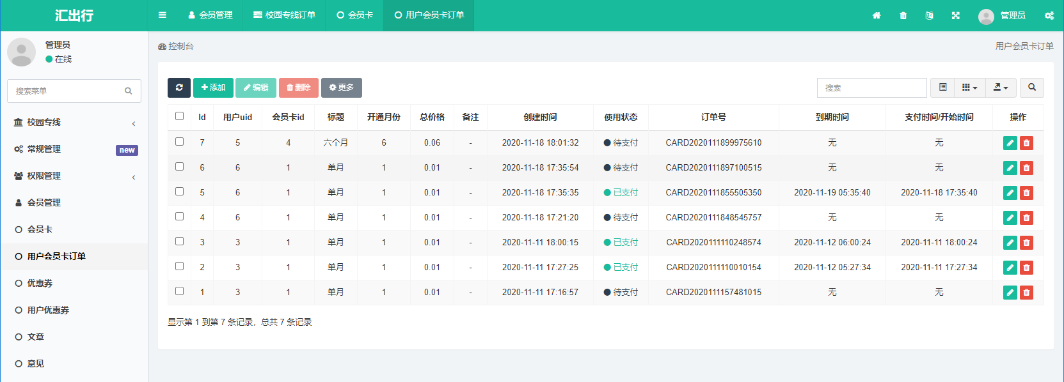Screen dimensions: 1064x382
Task: Check the checkbox for row Id 7
Action: (x=179, y=142)
